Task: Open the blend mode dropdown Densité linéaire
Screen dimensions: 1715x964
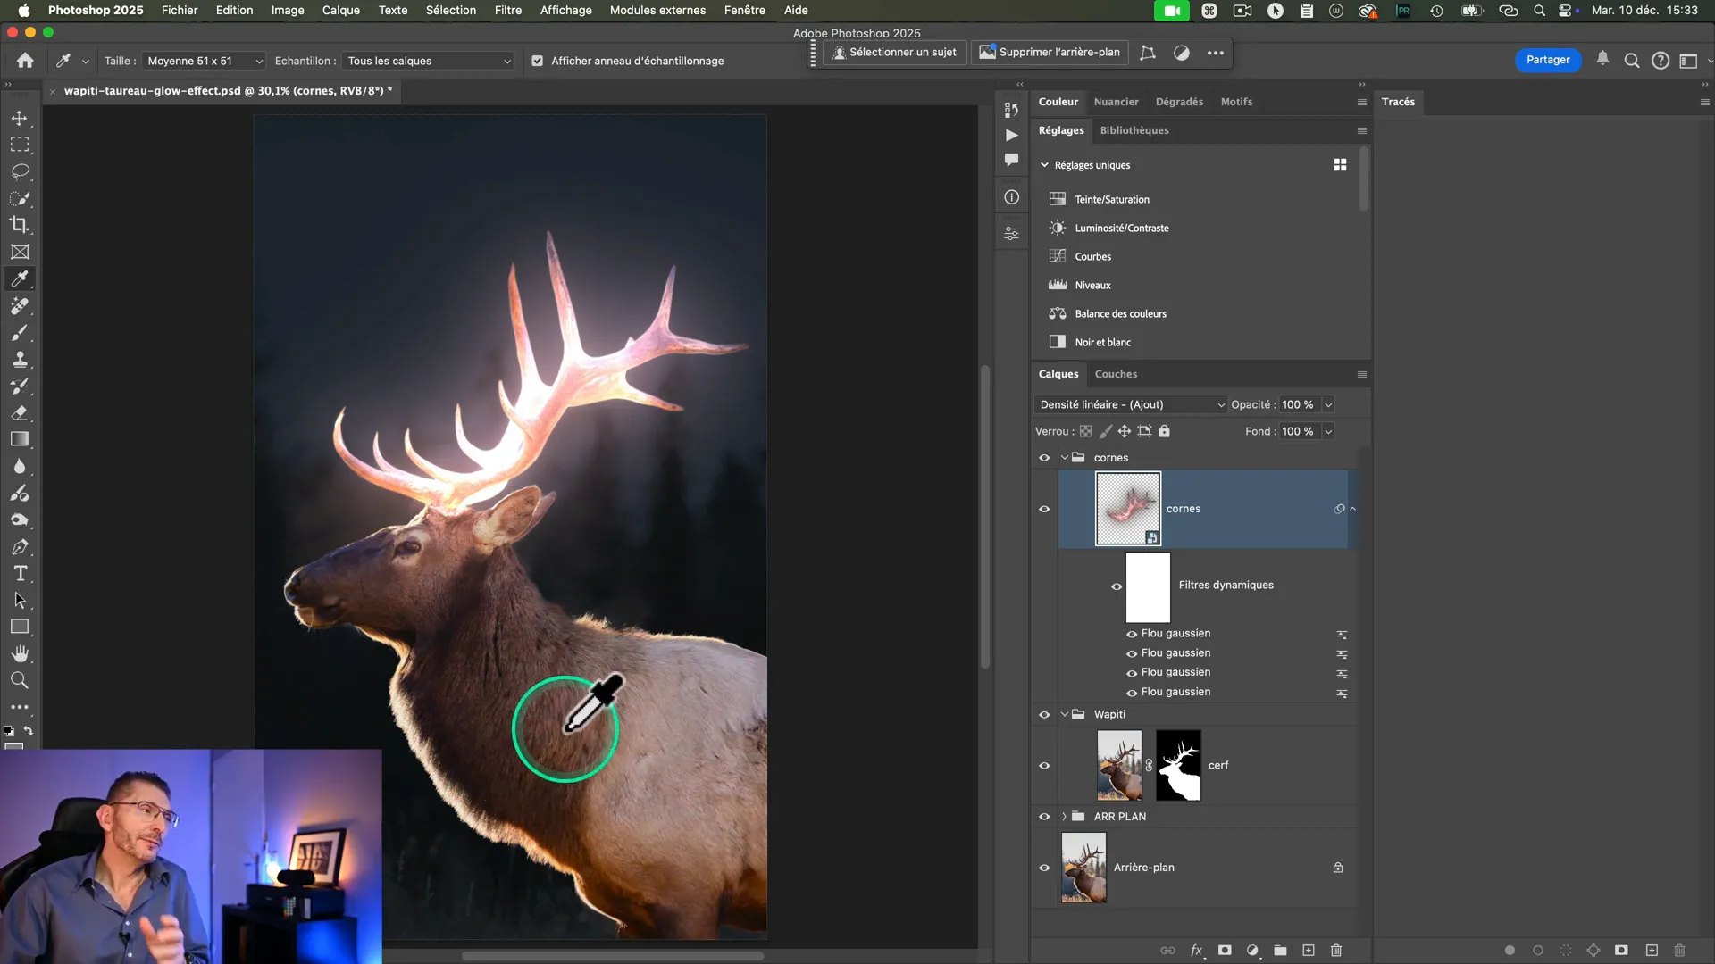Action: click(x=1131, y=405)
